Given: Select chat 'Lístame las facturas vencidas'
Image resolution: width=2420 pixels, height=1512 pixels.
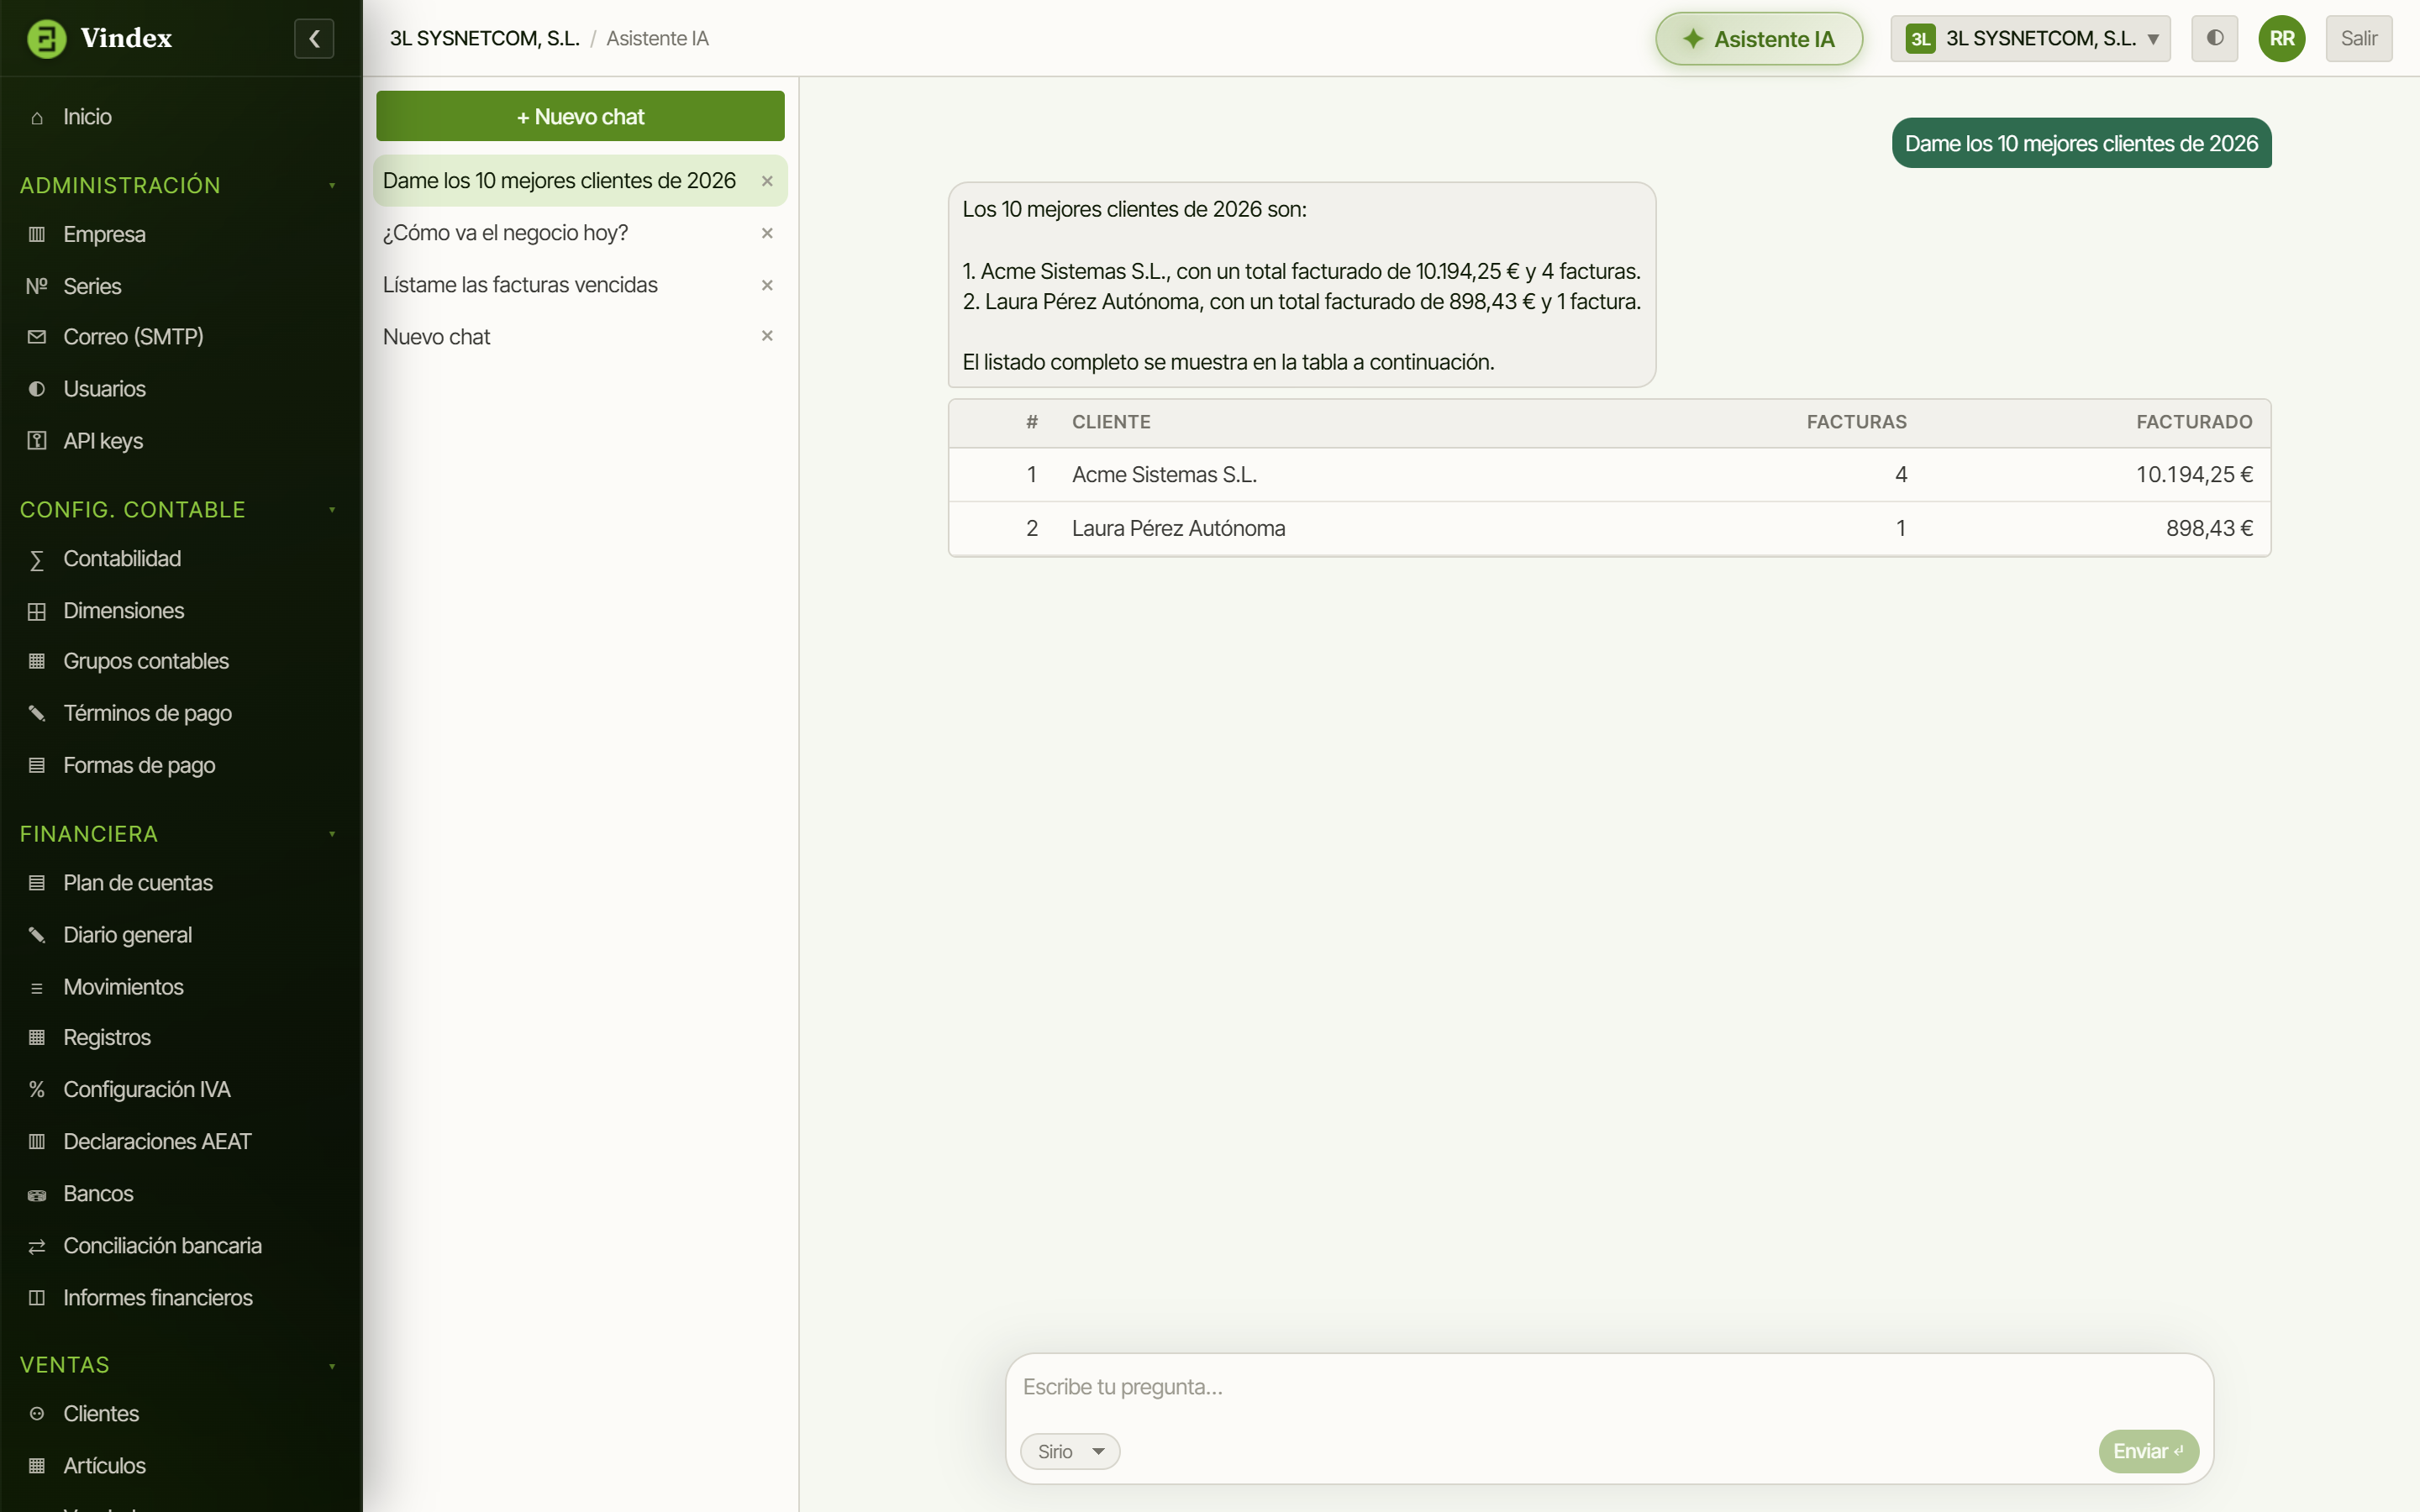Looking at the screenshot, I should [520, 285].
